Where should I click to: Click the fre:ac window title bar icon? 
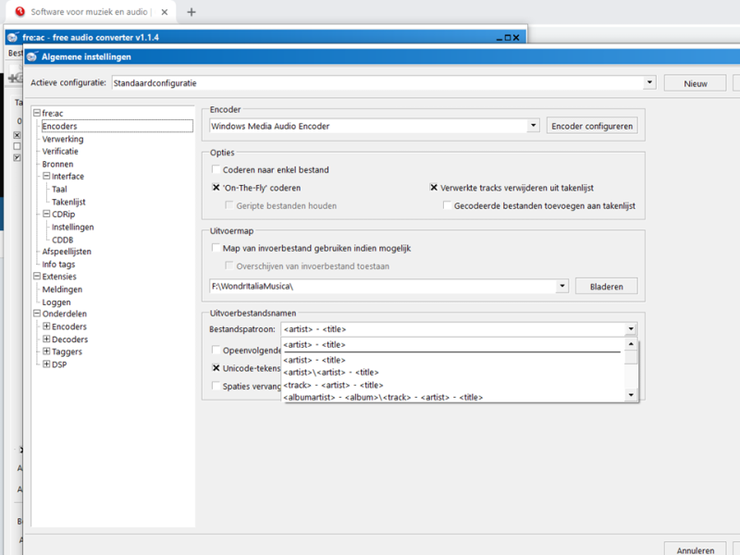13,38
